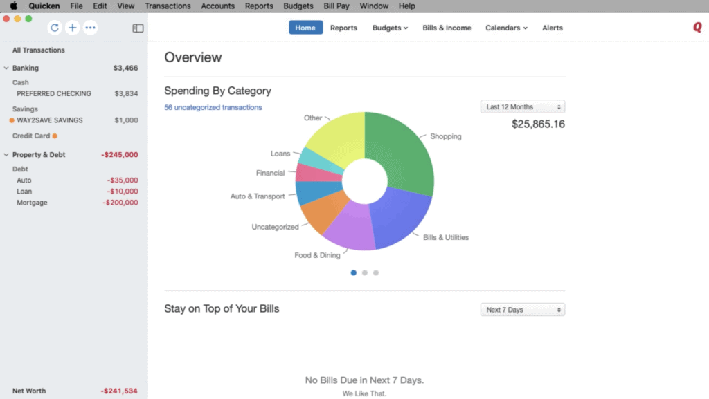Open the Quicken application menu
The width and height of the screenshot is (709, 399).
(44, 6)
